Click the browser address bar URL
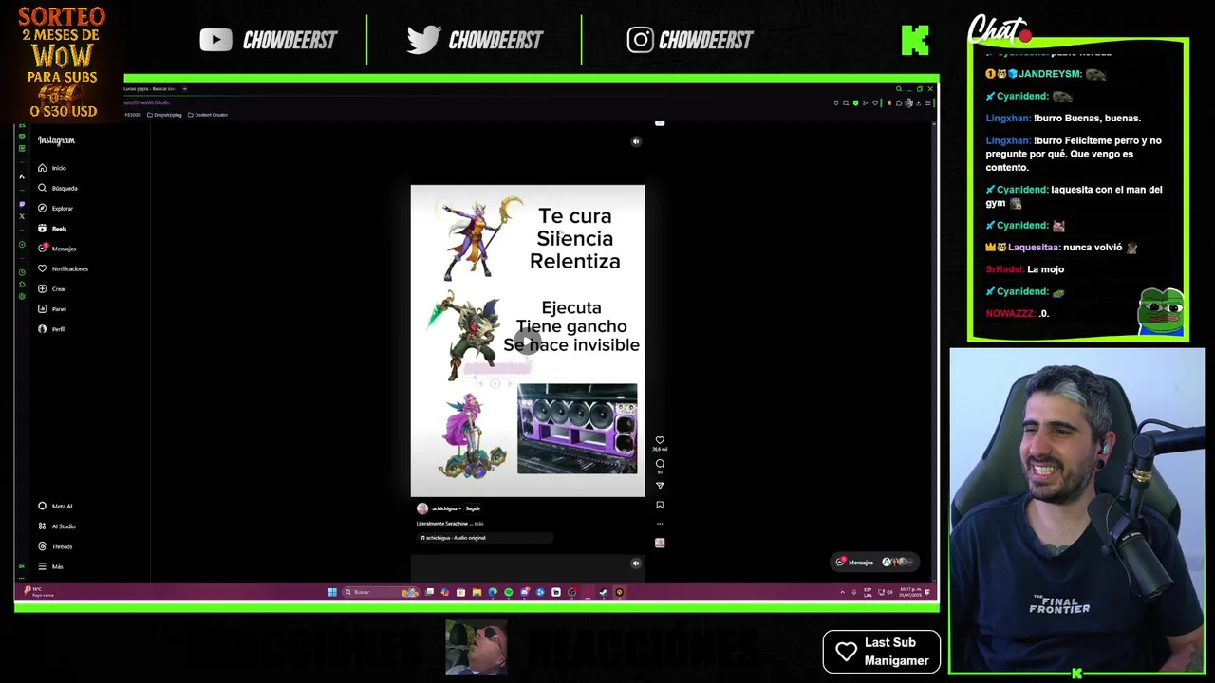 147,102
